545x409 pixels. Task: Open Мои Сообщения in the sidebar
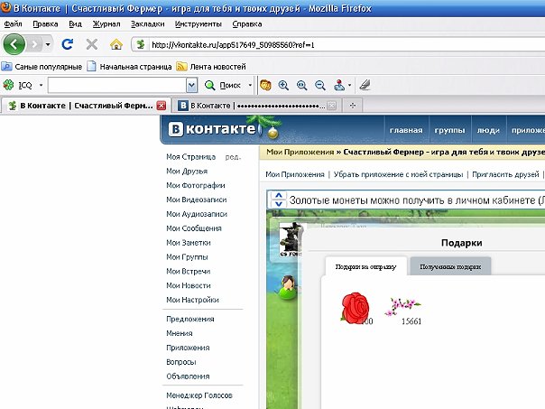194,228
